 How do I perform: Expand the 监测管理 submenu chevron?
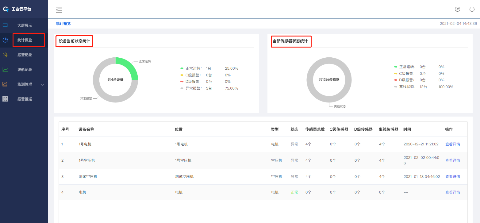pyautogui.click(x=43, y=85)
